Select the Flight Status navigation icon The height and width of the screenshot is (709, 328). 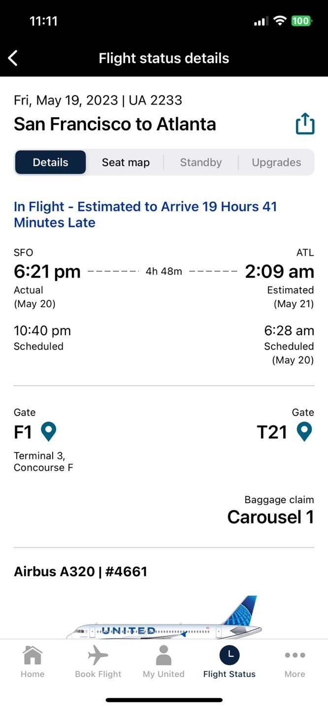point(229,655)
